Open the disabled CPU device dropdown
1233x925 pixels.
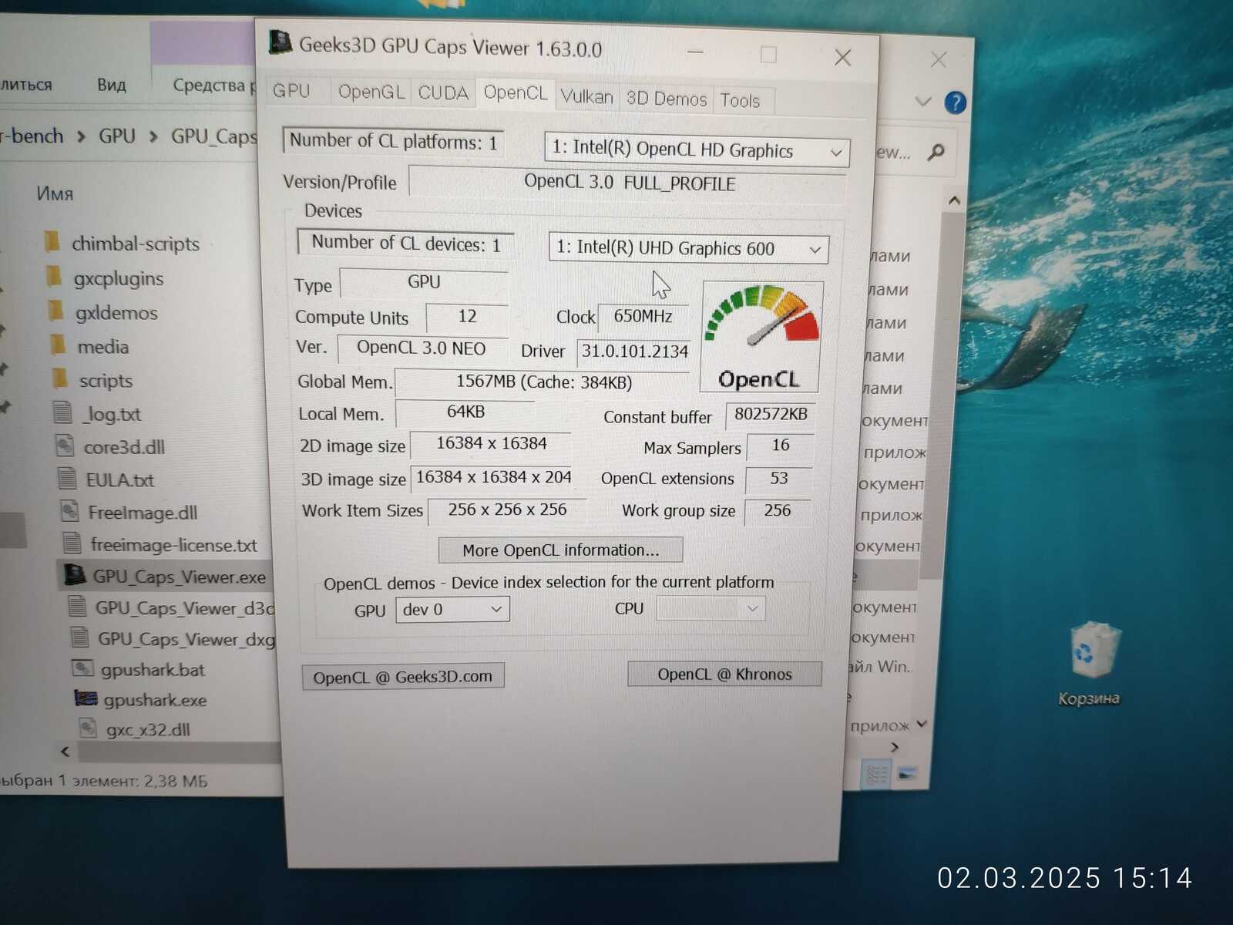pyautogui.click(x=710, y=608)
